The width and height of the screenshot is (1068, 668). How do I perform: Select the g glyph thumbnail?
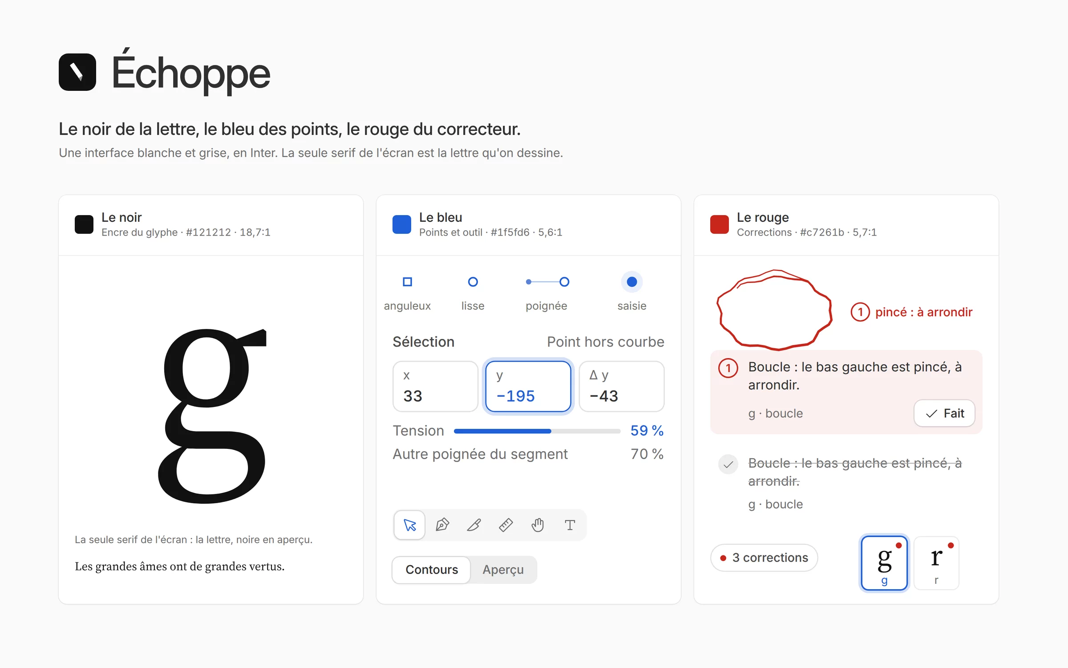pyautogui.click(x=884, y=563)
